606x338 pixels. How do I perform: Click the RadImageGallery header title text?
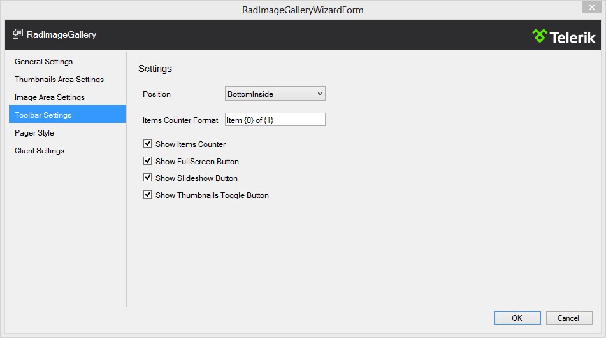pyautogui.click(x=62, y=35)
